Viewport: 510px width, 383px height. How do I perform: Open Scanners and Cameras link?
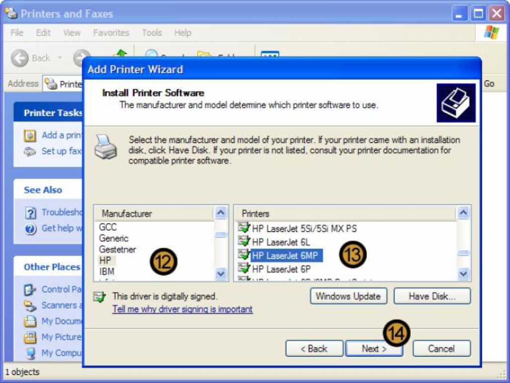click(62, 305)
